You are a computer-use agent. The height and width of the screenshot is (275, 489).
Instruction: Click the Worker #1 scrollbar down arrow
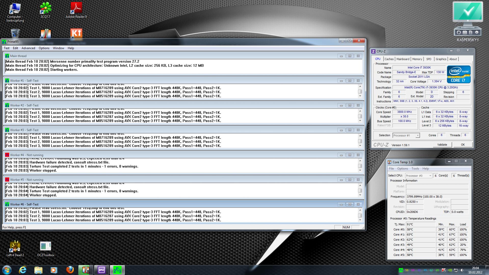[x=360, y=96]
